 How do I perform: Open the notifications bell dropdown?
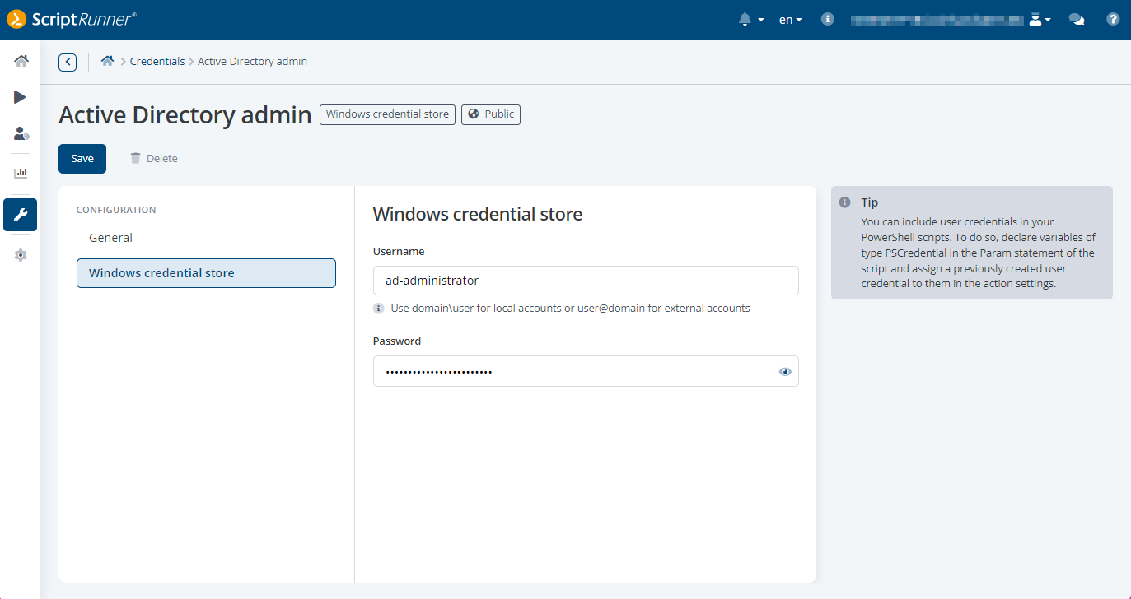pos(751,19)
